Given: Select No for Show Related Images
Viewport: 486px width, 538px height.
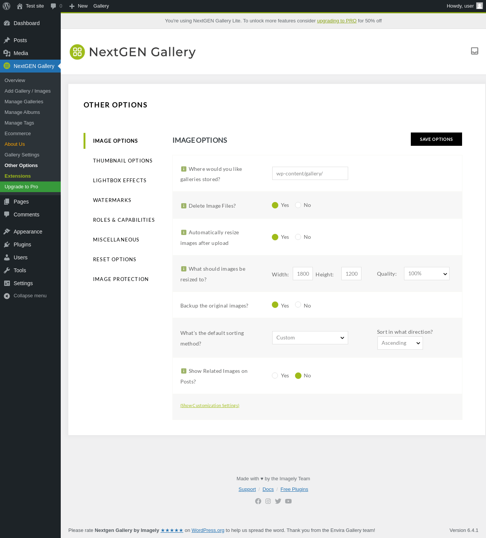Looking at the screenshot, I should coord(298,375).
